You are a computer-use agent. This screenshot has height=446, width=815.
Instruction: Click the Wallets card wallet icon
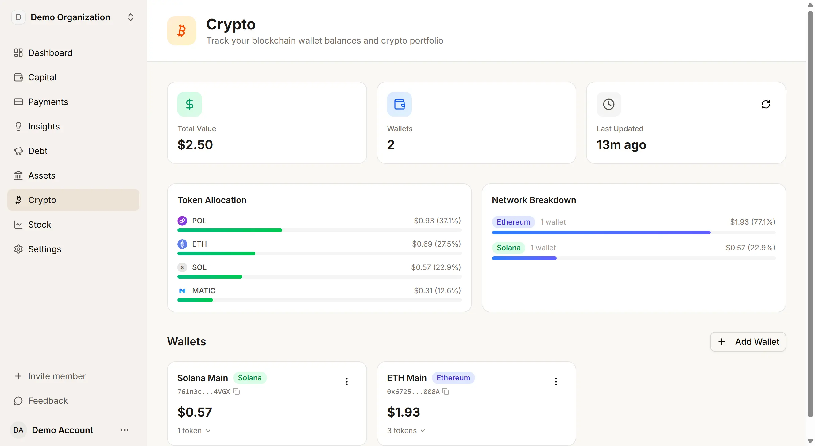pos(399,104)
